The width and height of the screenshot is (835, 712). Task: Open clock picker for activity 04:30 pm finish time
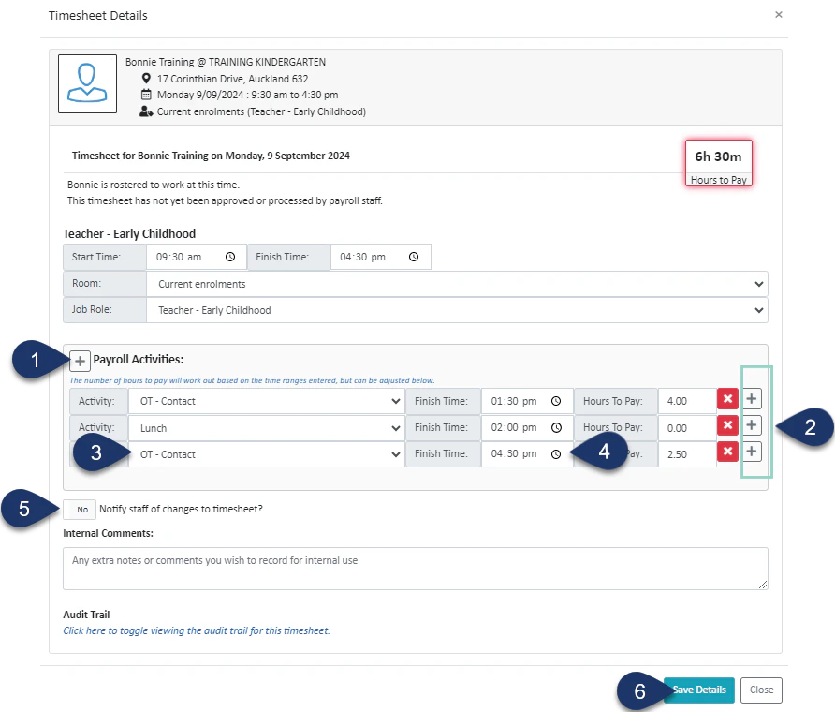pyautogui.click(x=556, y=454)
